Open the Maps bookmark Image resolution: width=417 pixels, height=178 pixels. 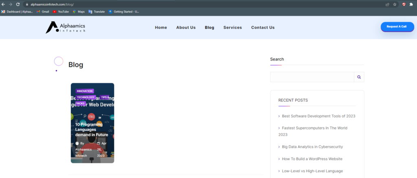tap(79, 12)
